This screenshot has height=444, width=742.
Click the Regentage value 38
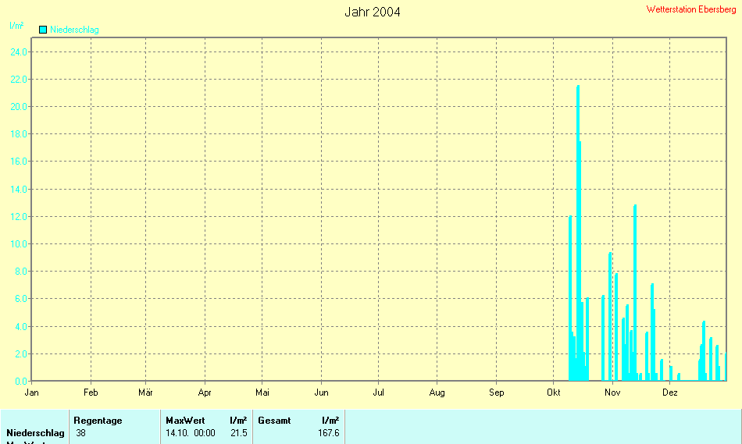(81, 433)
